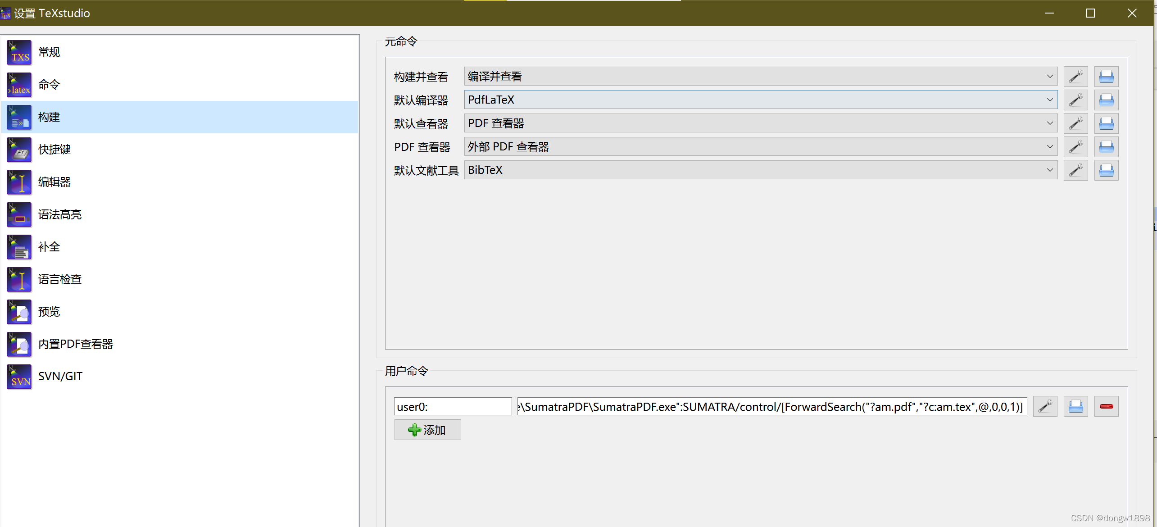1157x527 pixels.
Task: Open the 常规 (General) settings icon
Action: 19,52
